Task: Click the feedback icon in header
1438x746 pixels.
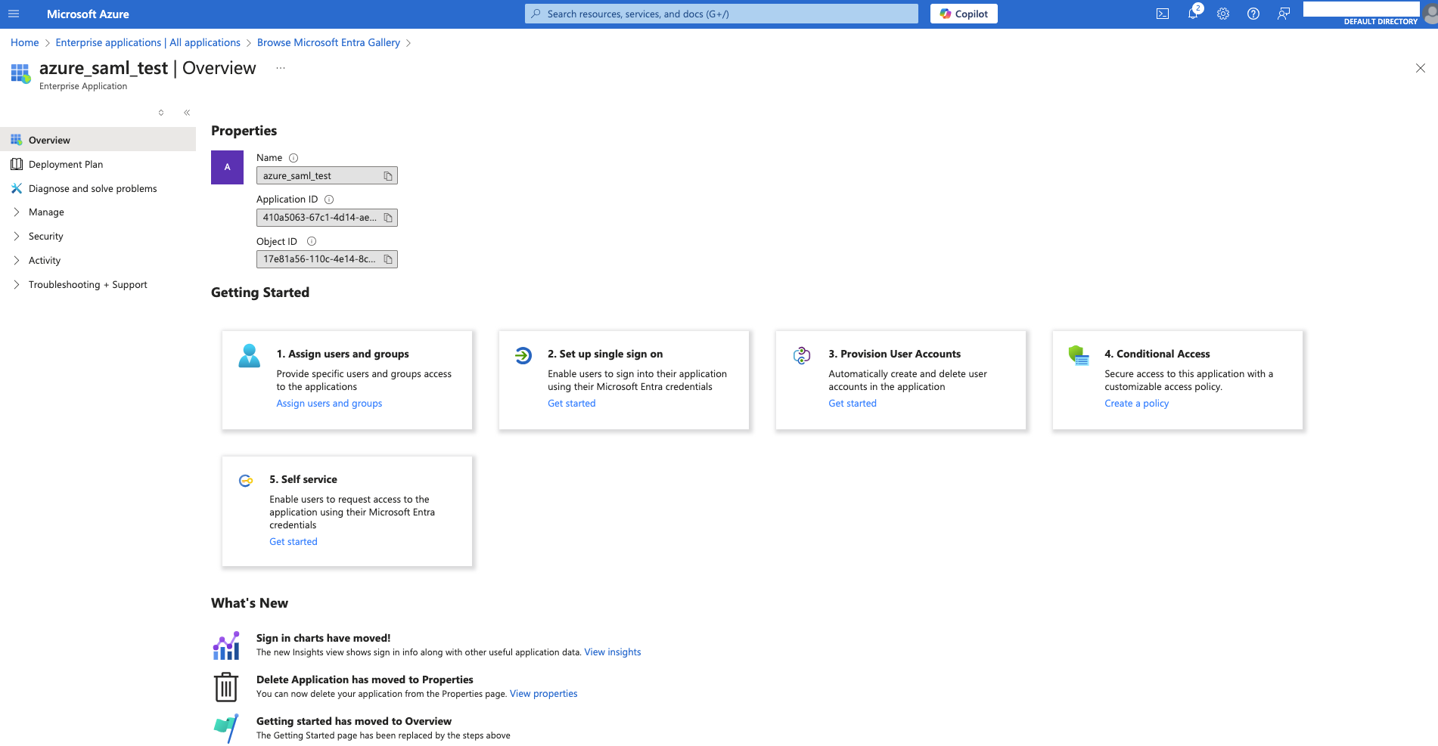Action: pos(1284,14)
